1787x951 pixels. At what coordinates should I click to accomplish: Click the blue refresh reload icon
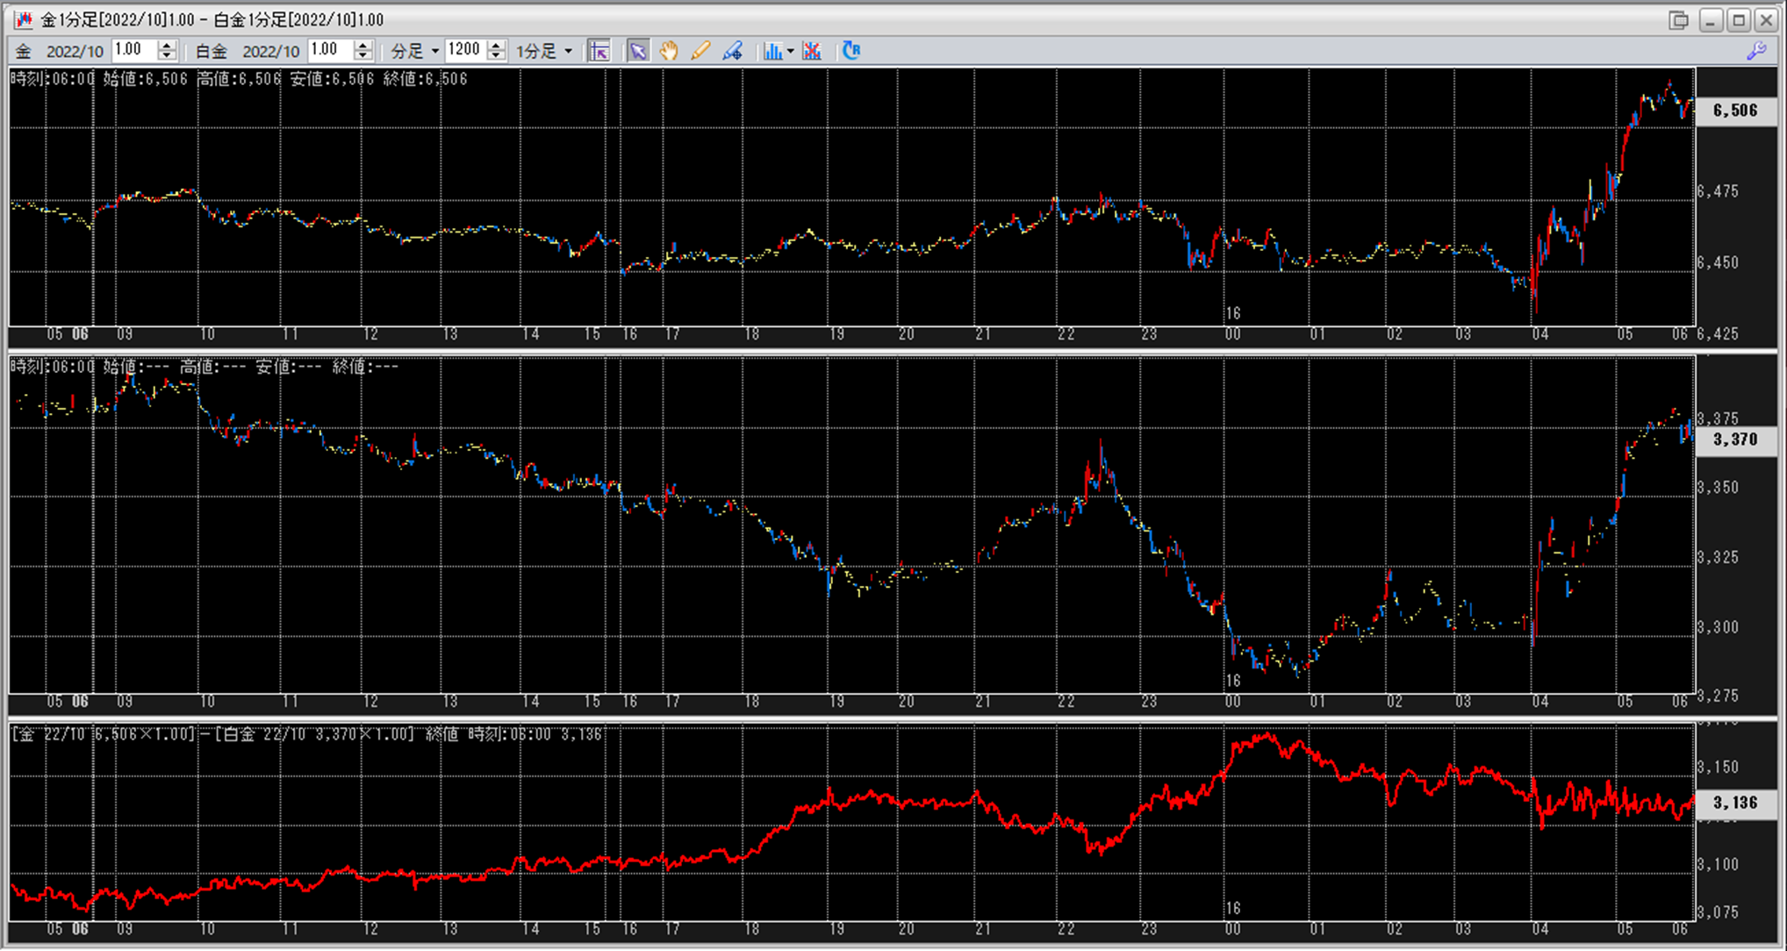click(850, 51)
